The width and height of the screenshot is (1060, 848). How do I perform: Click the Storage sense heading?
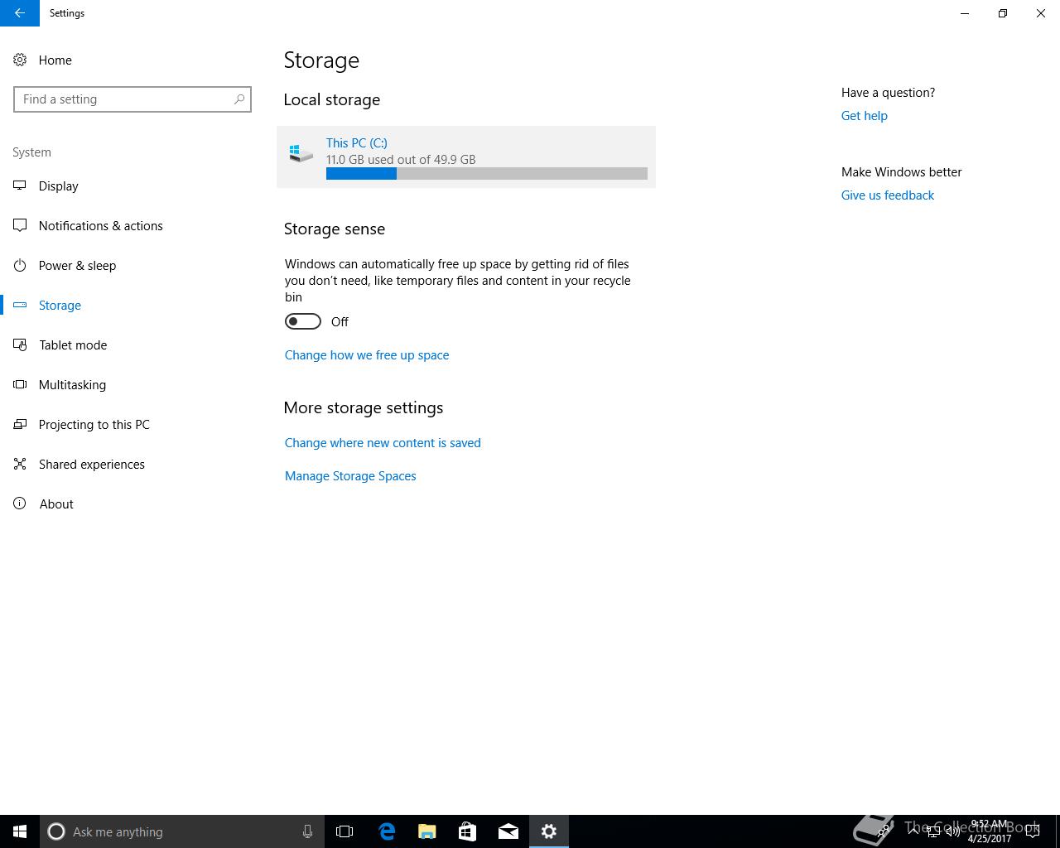pyautogui.click(x=335, y=229)
